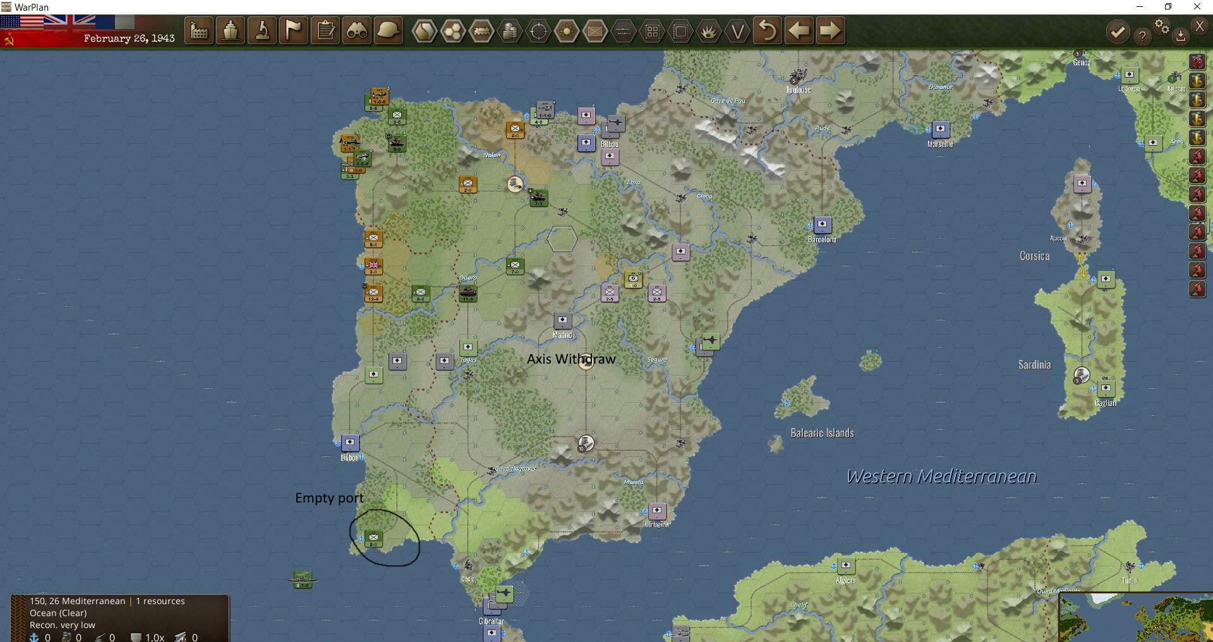Viewport: 1213px width, 642px height.
Task: Select the unit at Marseille
Action: click(x=940, y=129)
